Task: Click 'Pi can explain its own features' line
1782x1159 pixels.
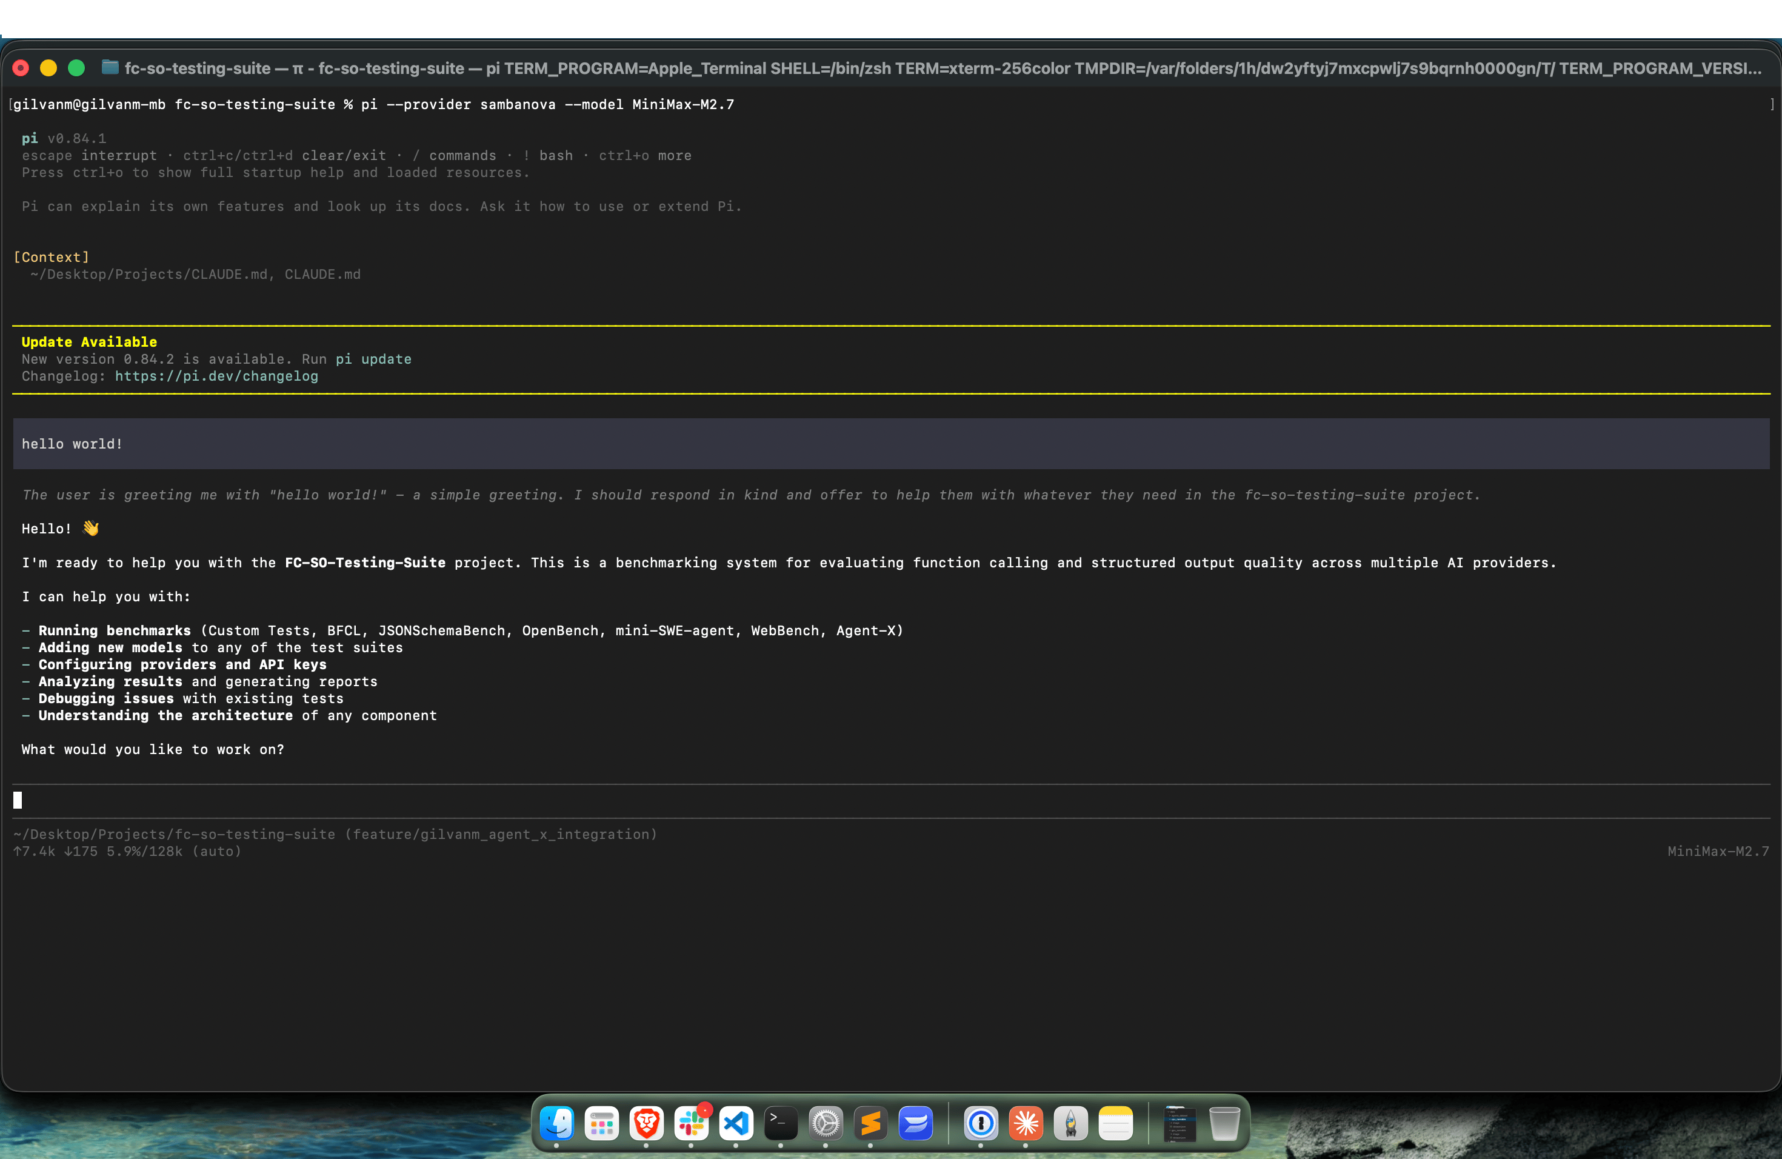Action: click(381, 206)
